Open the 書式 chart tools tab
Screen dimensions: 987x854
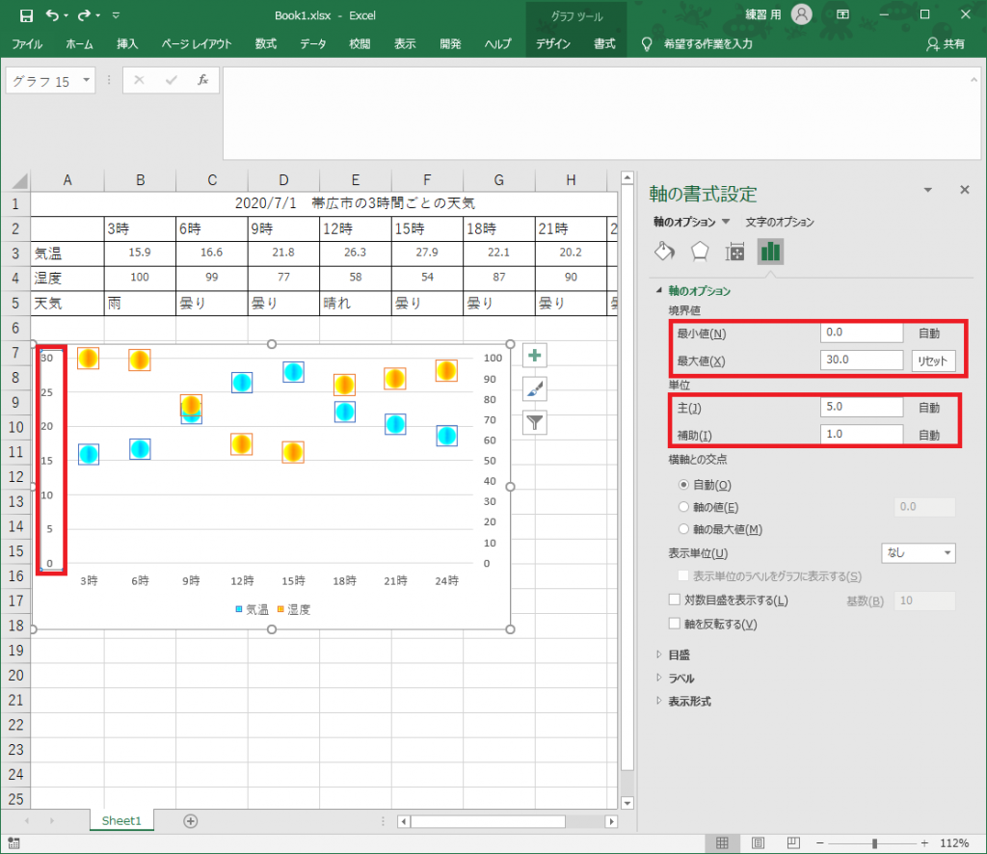click(x=604, y=44)
